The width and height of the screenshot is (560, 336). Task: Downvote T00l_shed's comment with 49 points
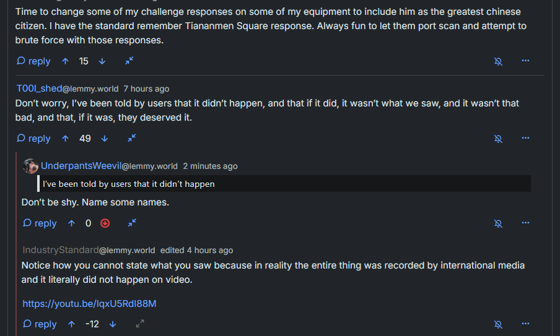click(104, 139)
